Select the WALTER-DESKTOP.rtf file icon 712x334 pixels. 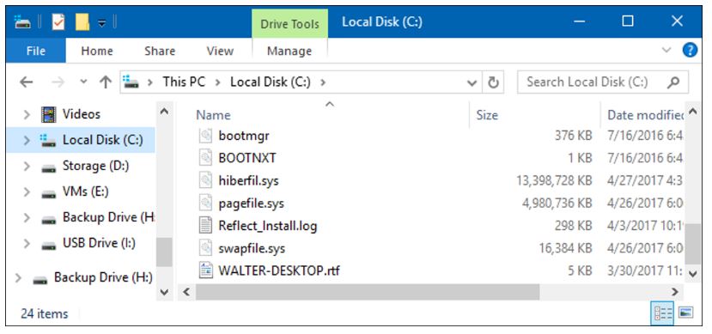206,270
